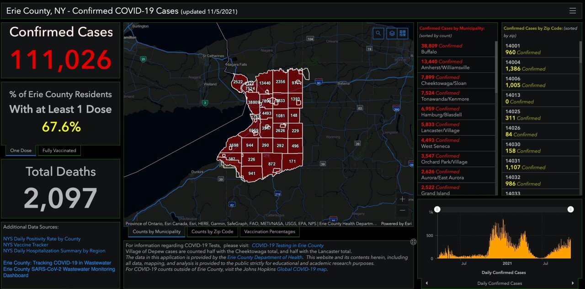Switch to the Fully Vaccinated tab
Image resolution: width=585 pixels, height=289 pixels.
(59, 151)
